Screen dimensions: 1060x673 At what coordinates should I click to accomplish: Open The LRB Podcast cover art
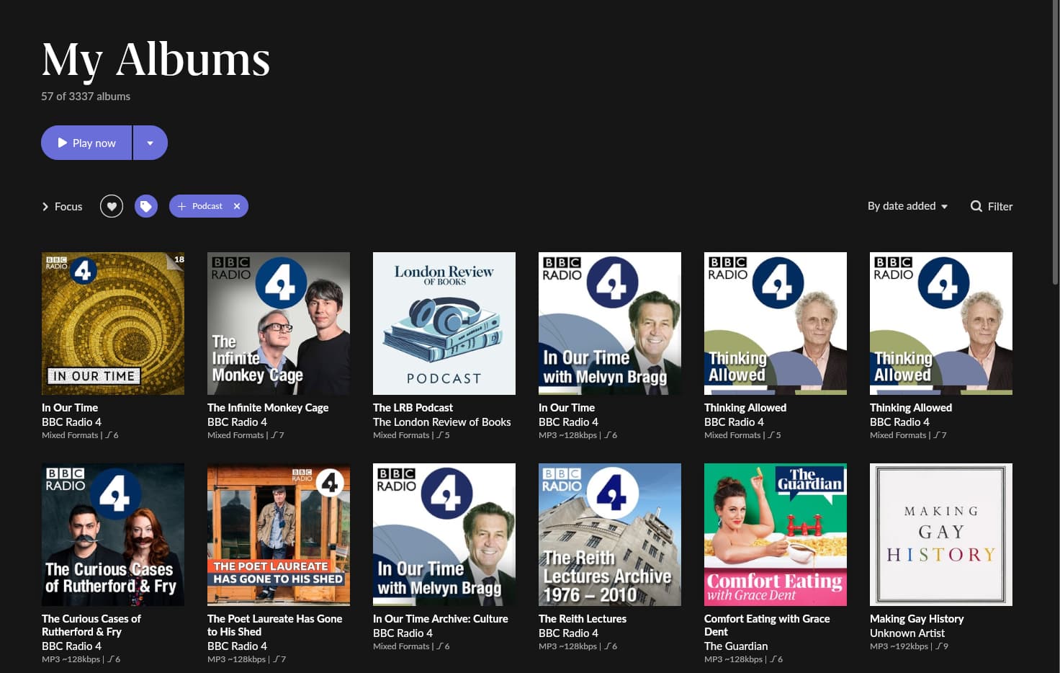[x=444, y=324]
